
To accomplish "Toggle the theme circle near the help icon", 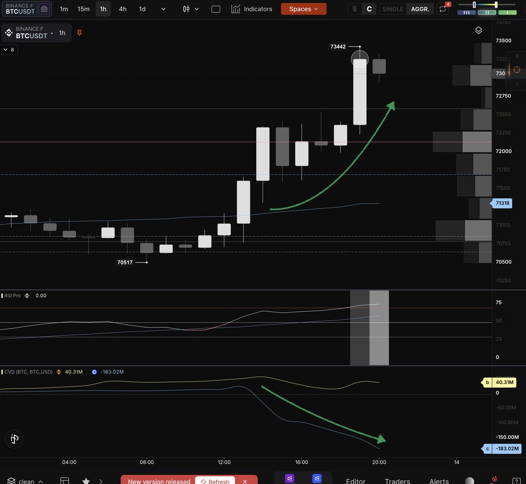I will pos(469,480).
